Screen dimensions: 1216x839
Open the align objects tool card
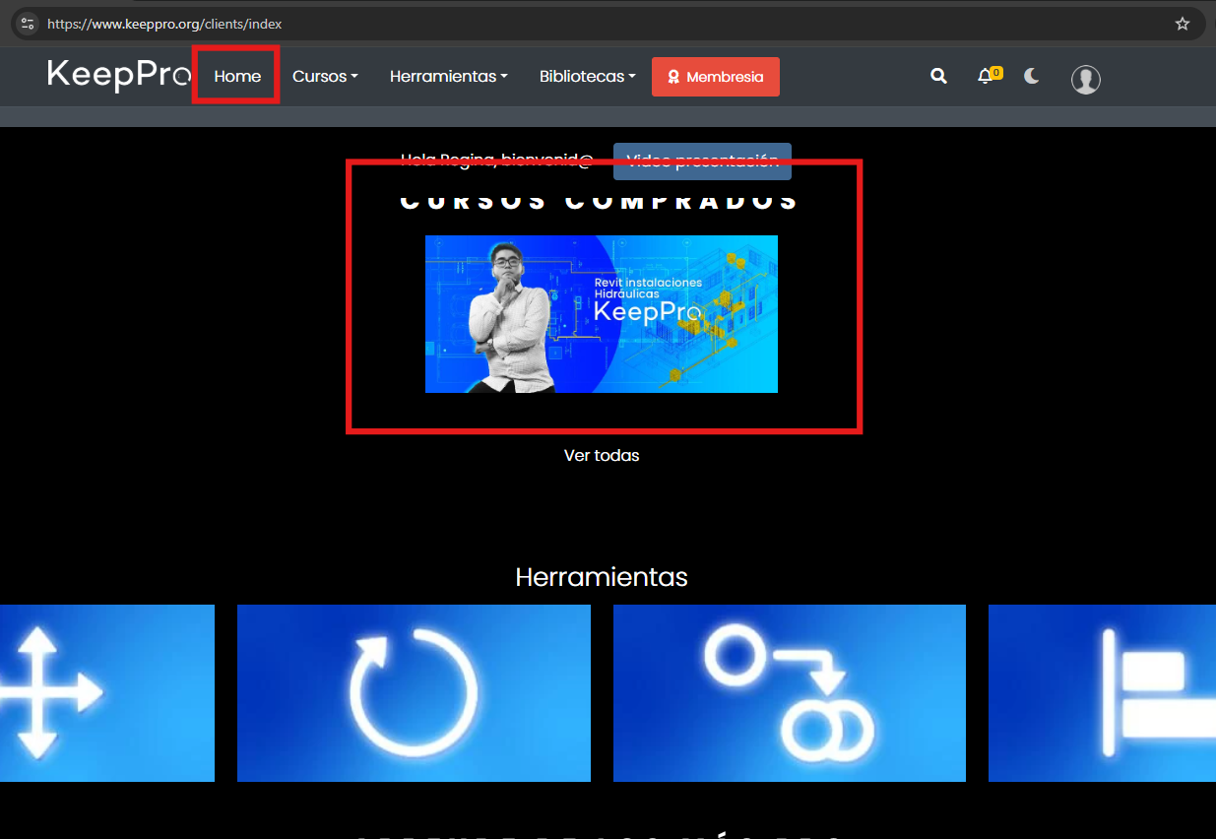(1102, 693)
